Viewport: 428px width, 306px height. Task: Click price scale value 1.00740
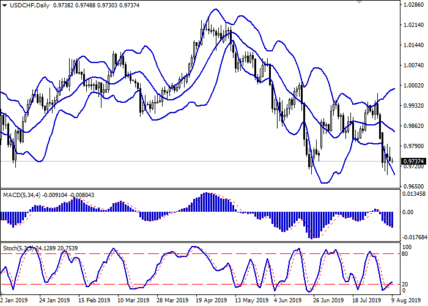(414, 65)
